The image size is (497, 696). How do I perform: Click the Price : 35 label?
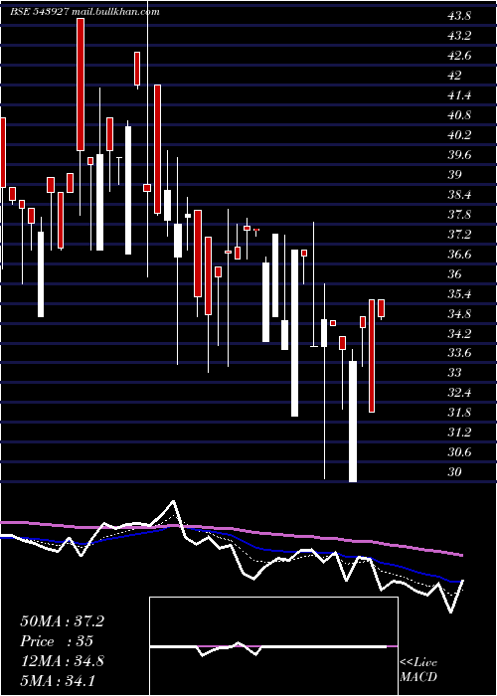tap(57, 641)
